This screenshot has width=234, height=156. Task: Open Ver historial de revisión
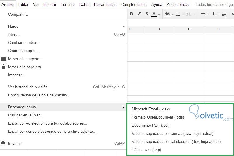click(63, 87)
